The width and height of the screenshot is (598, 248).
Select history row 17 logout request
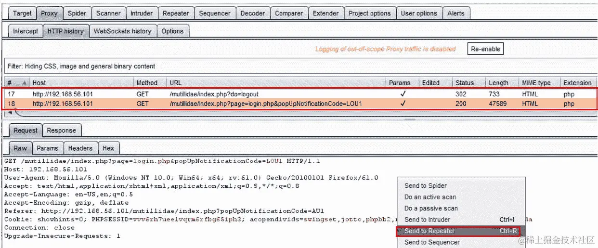299,94
